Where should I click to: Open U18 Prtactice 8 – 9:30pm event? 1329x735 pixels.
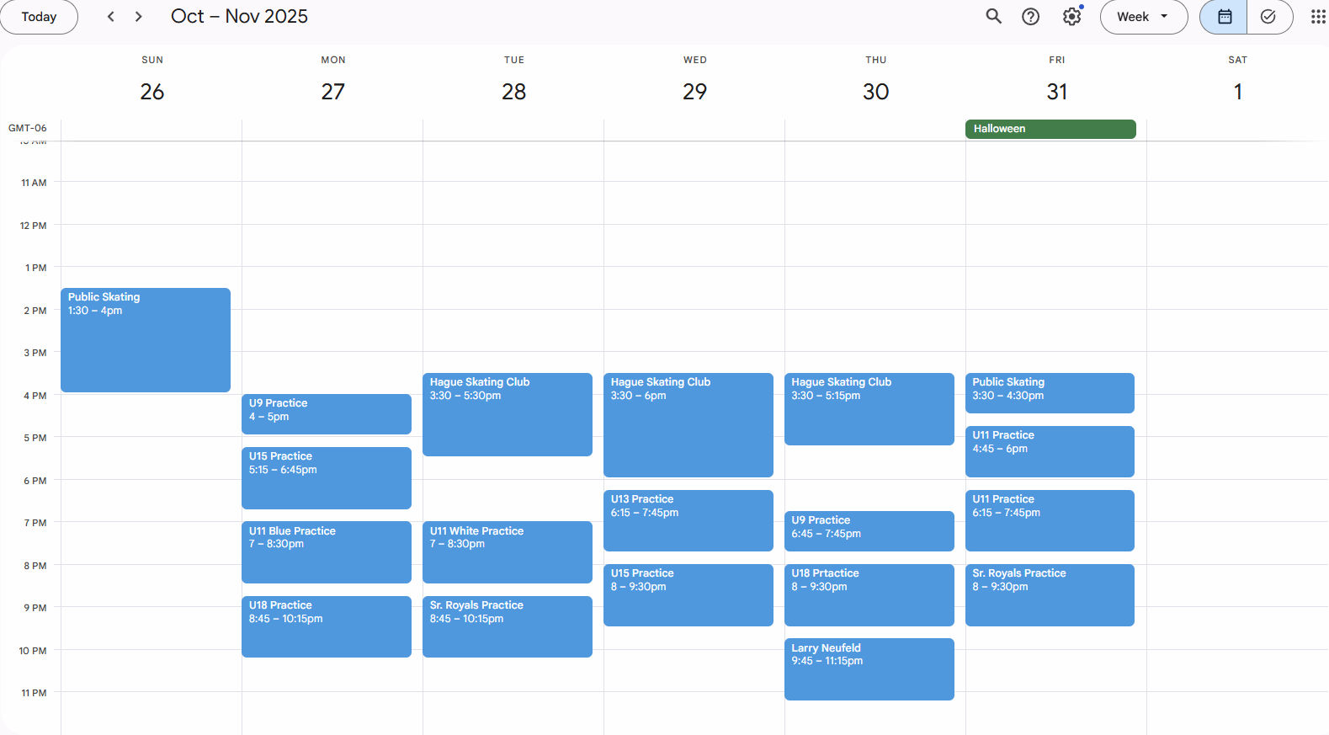869,595
